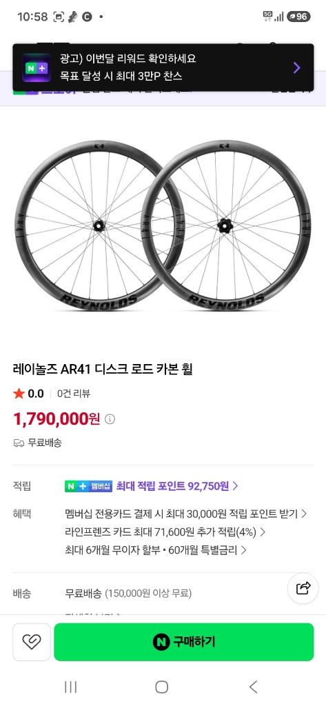Expand 라인프렌즈 카드 71,600원 추가 적립 chevron
This screenshot has width=326, height=706.
[x=263, y=532]
